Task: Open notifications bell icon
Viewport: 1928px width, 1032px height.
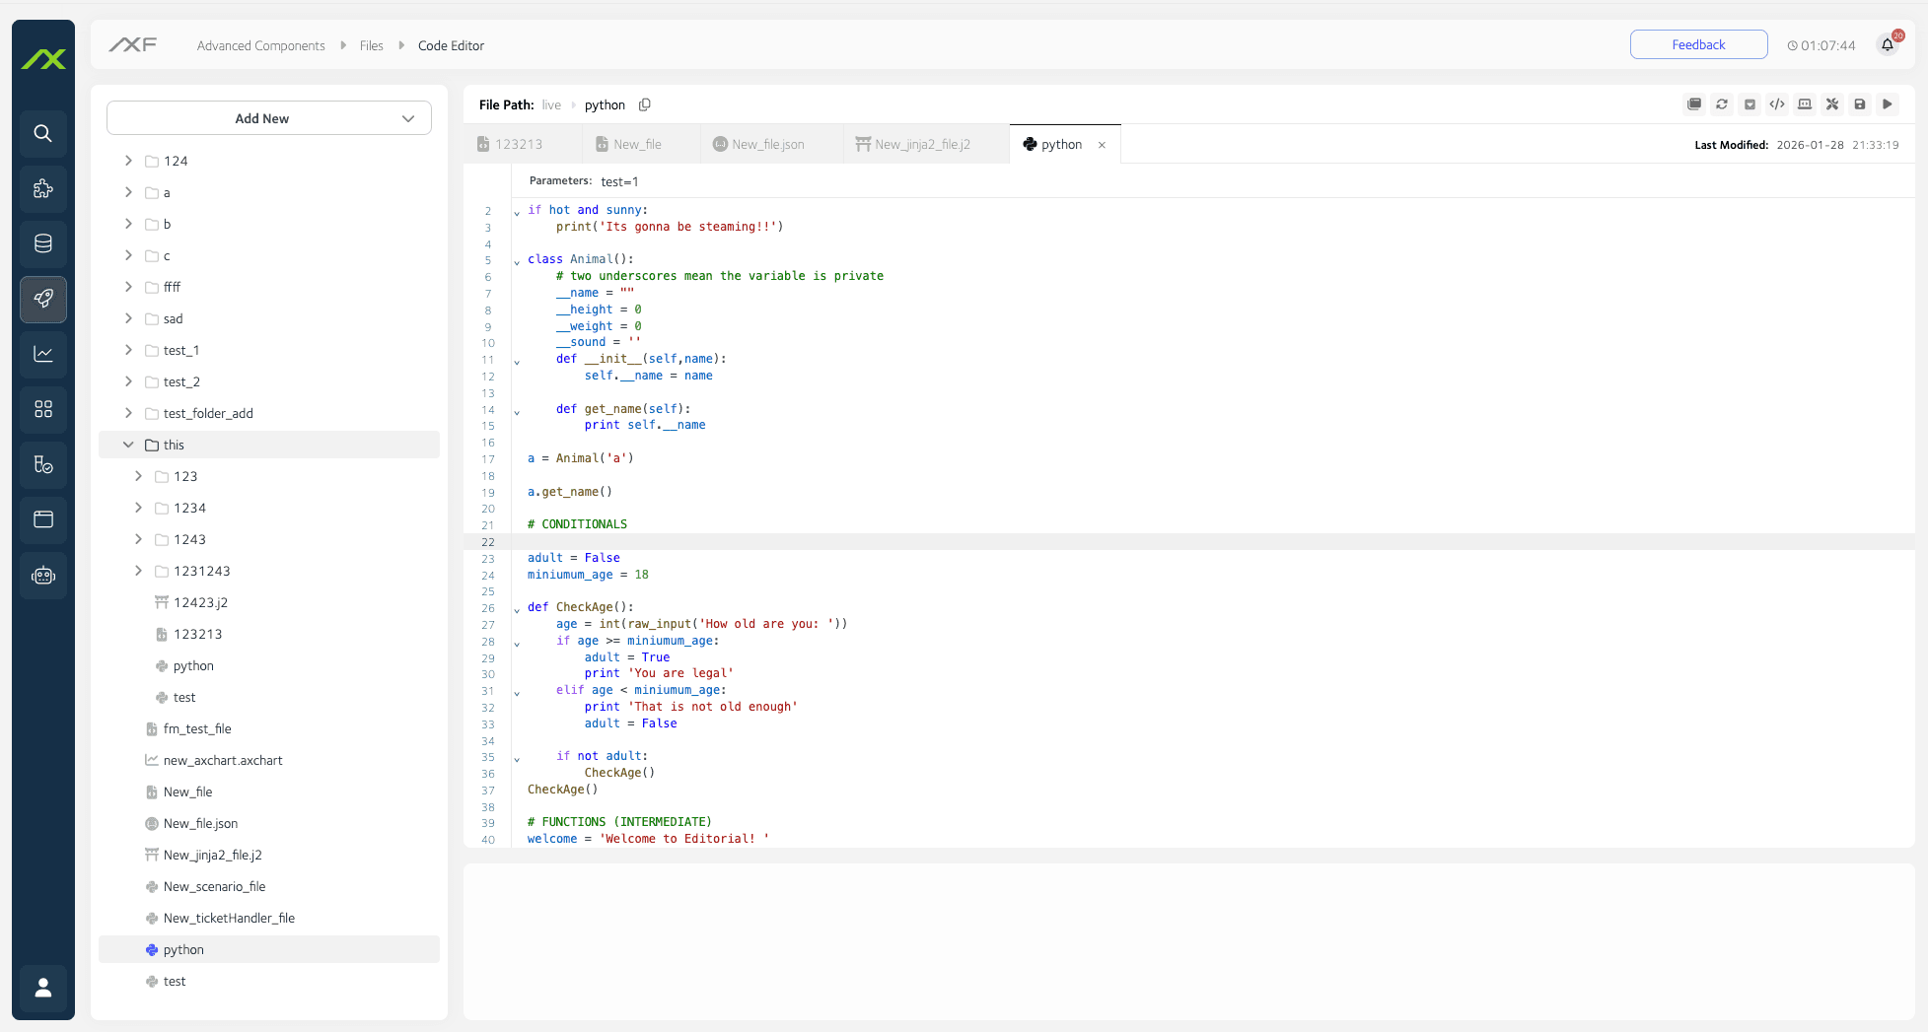Action: tap(1888, 44)
